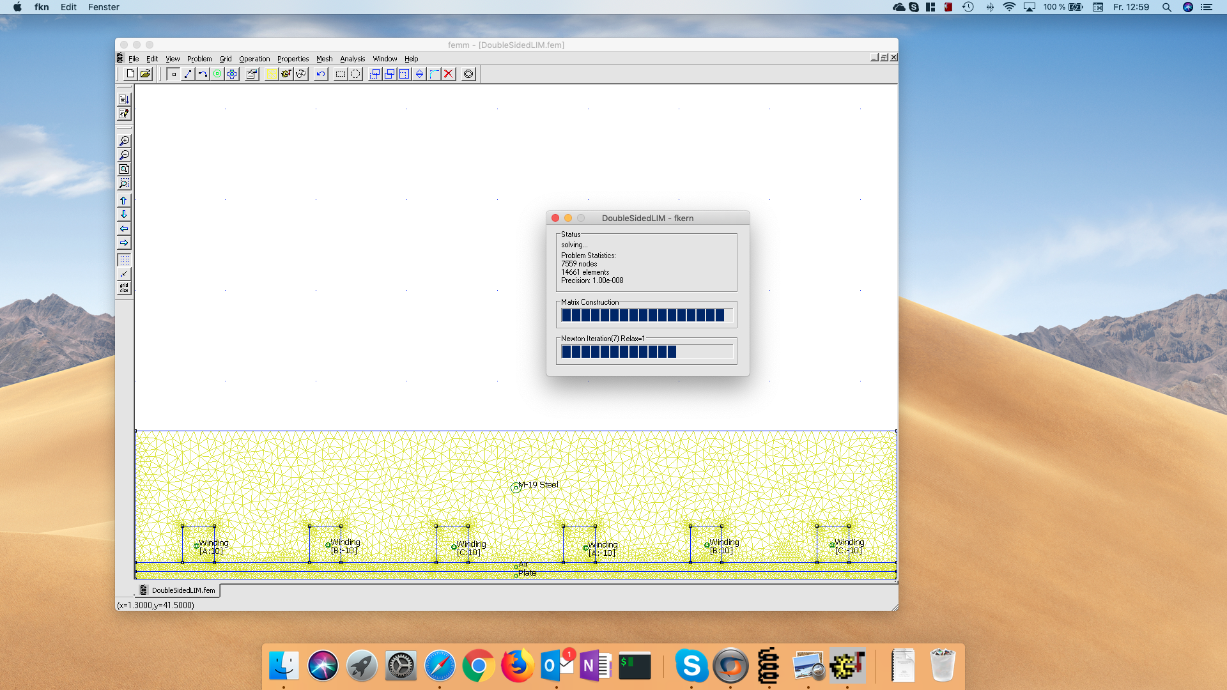Run the mesh generator

coord(272,74)
